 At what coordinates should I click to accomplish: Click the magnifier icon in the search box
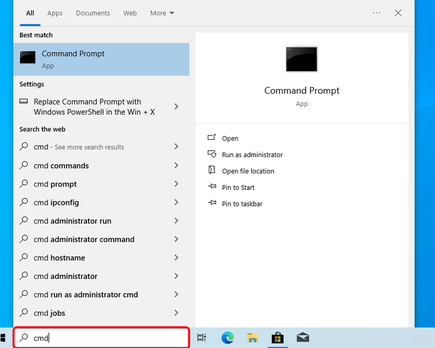point(23,337)
